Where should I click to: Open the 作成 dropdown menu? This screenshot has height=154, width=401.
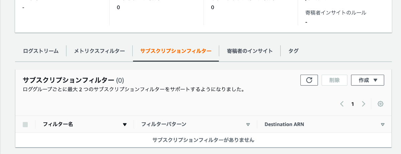point(368,80)
